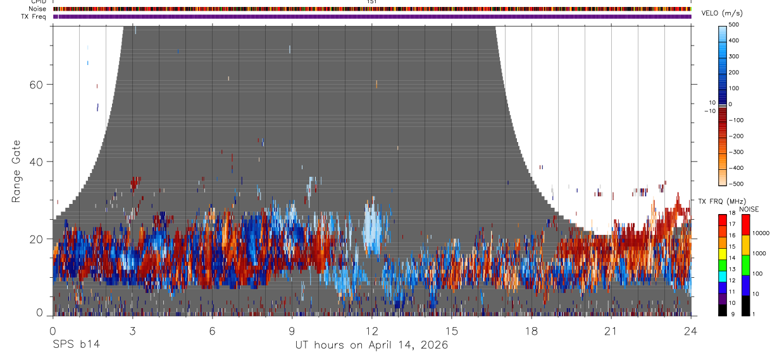Click the Range Gate y-axis title
The width and height of the screenshot is (777, 358).
[16, 172]
